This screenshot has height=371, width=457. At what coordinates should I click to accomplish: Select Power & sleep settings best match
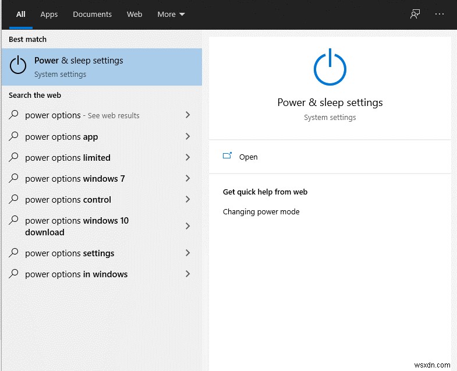(102, 67)
